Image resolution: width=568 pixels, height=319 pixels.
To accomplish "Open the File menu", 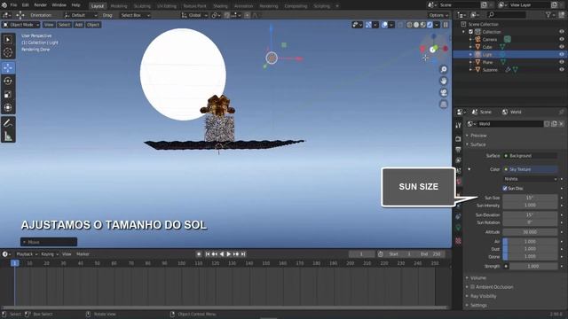I will [13, 5].
